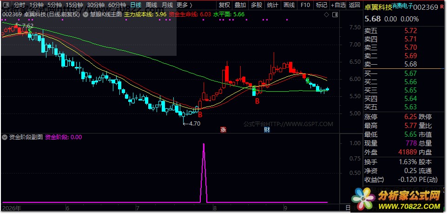Click the 消费电子 sector link

[x=402, y=6]
